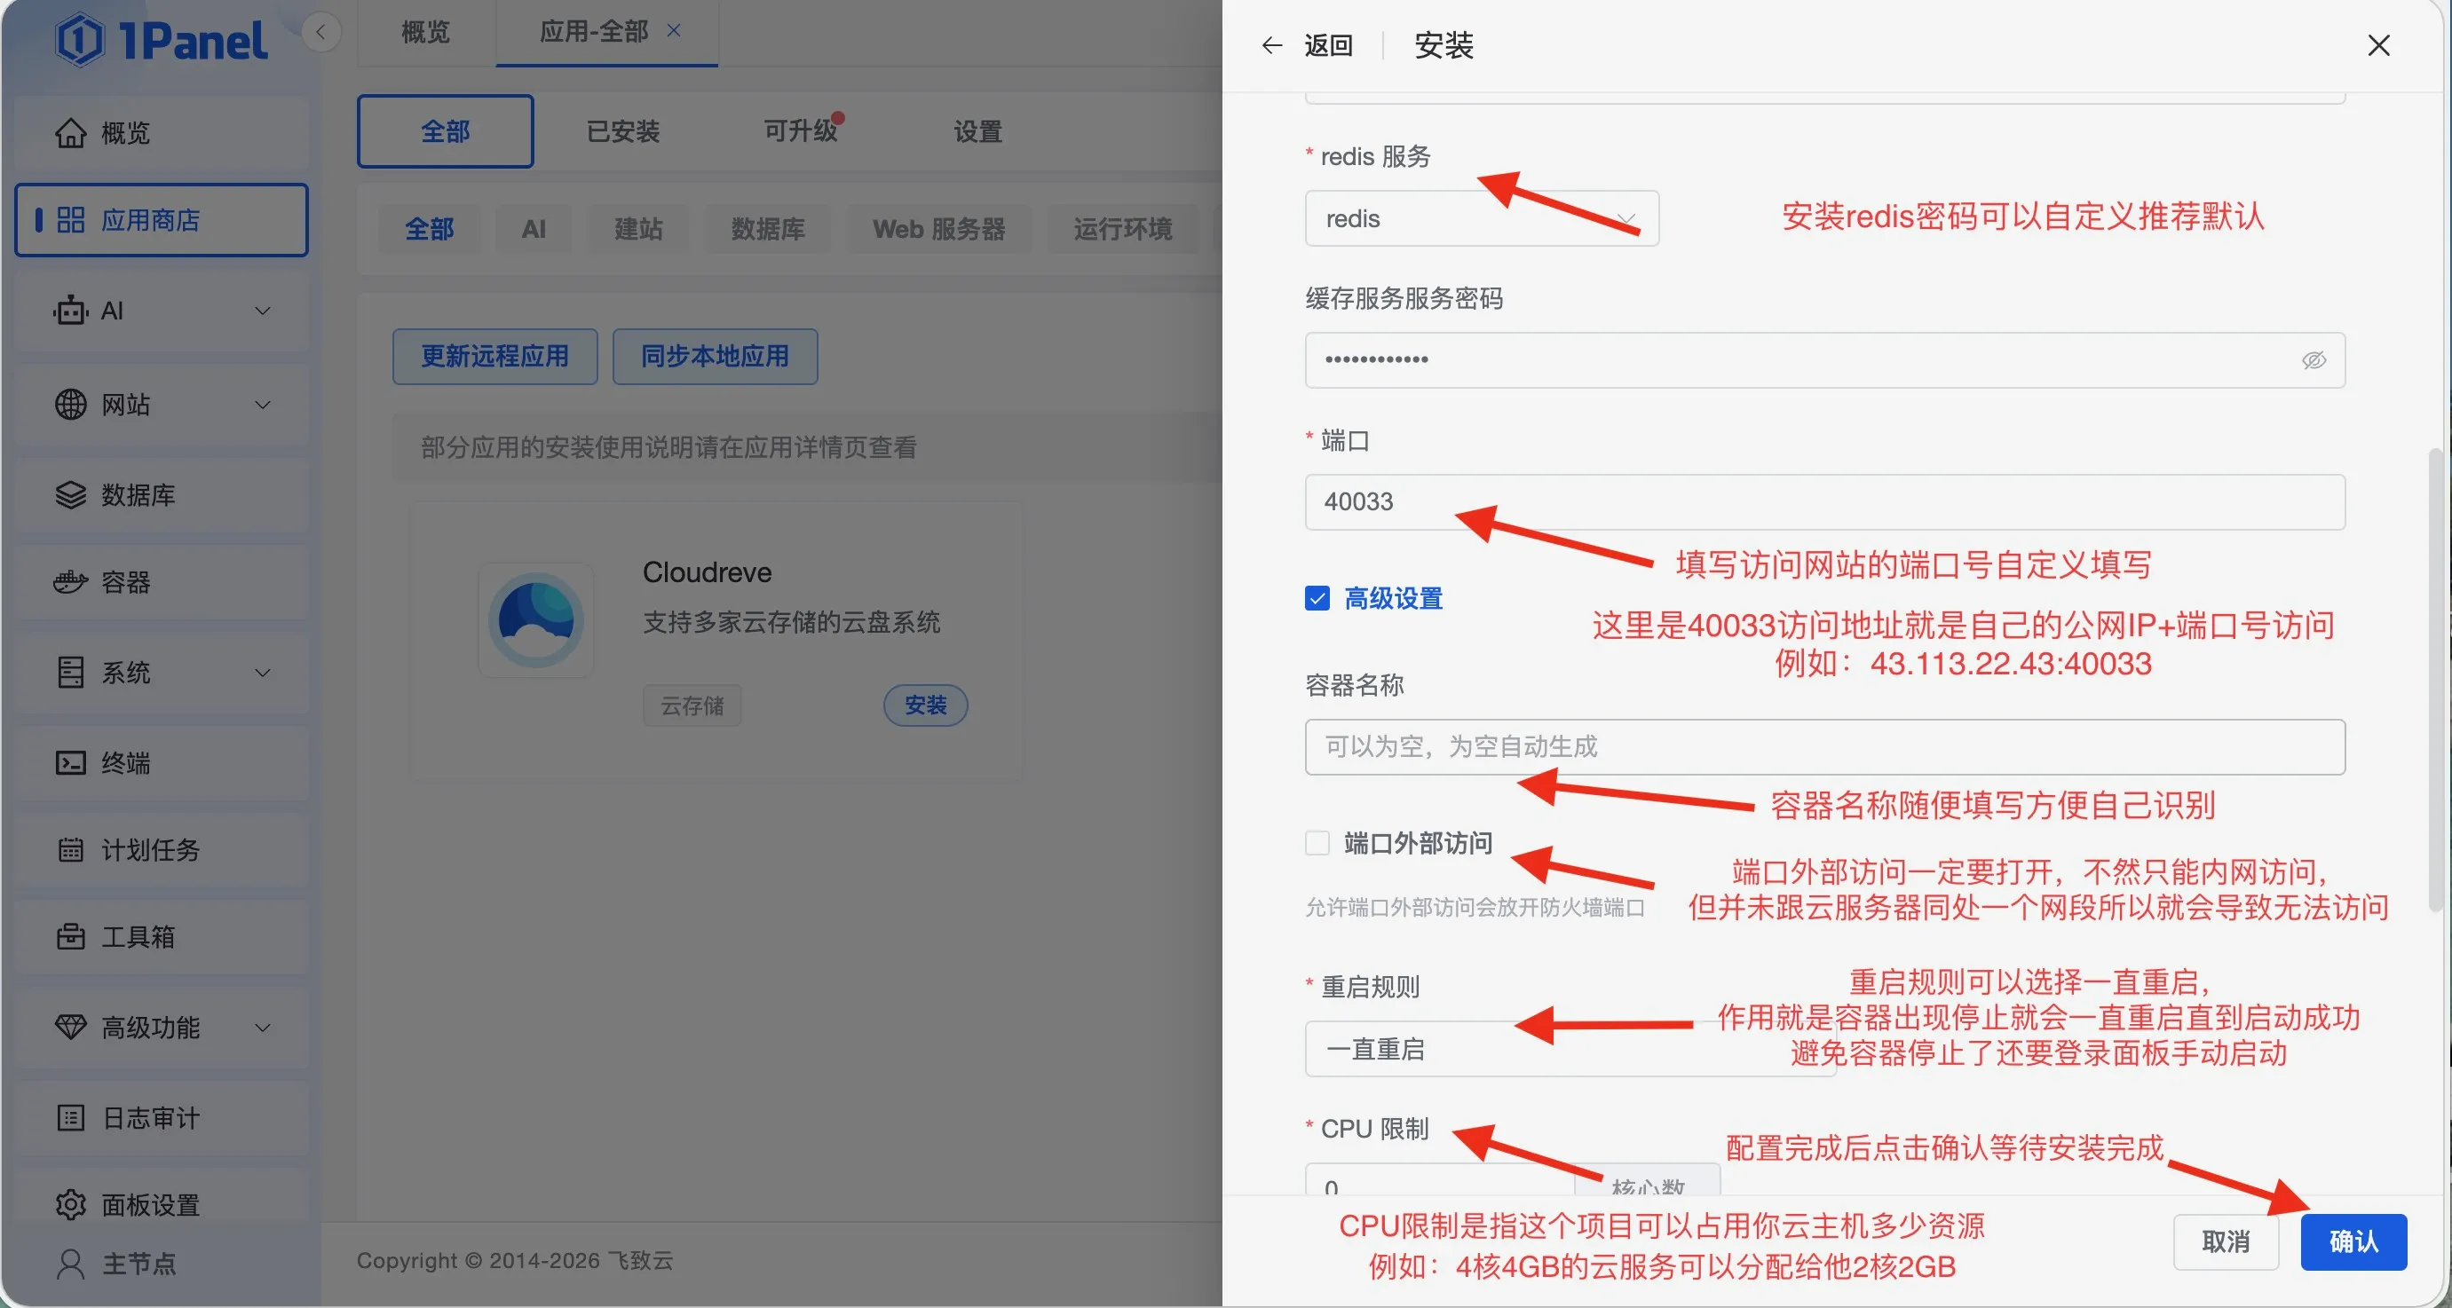
Task: Show the hidden cache service password
Action: coord(2313,359)
